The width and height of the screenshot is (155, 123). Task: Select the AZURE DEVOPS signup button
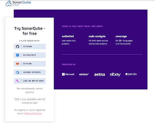pos(30,72)
